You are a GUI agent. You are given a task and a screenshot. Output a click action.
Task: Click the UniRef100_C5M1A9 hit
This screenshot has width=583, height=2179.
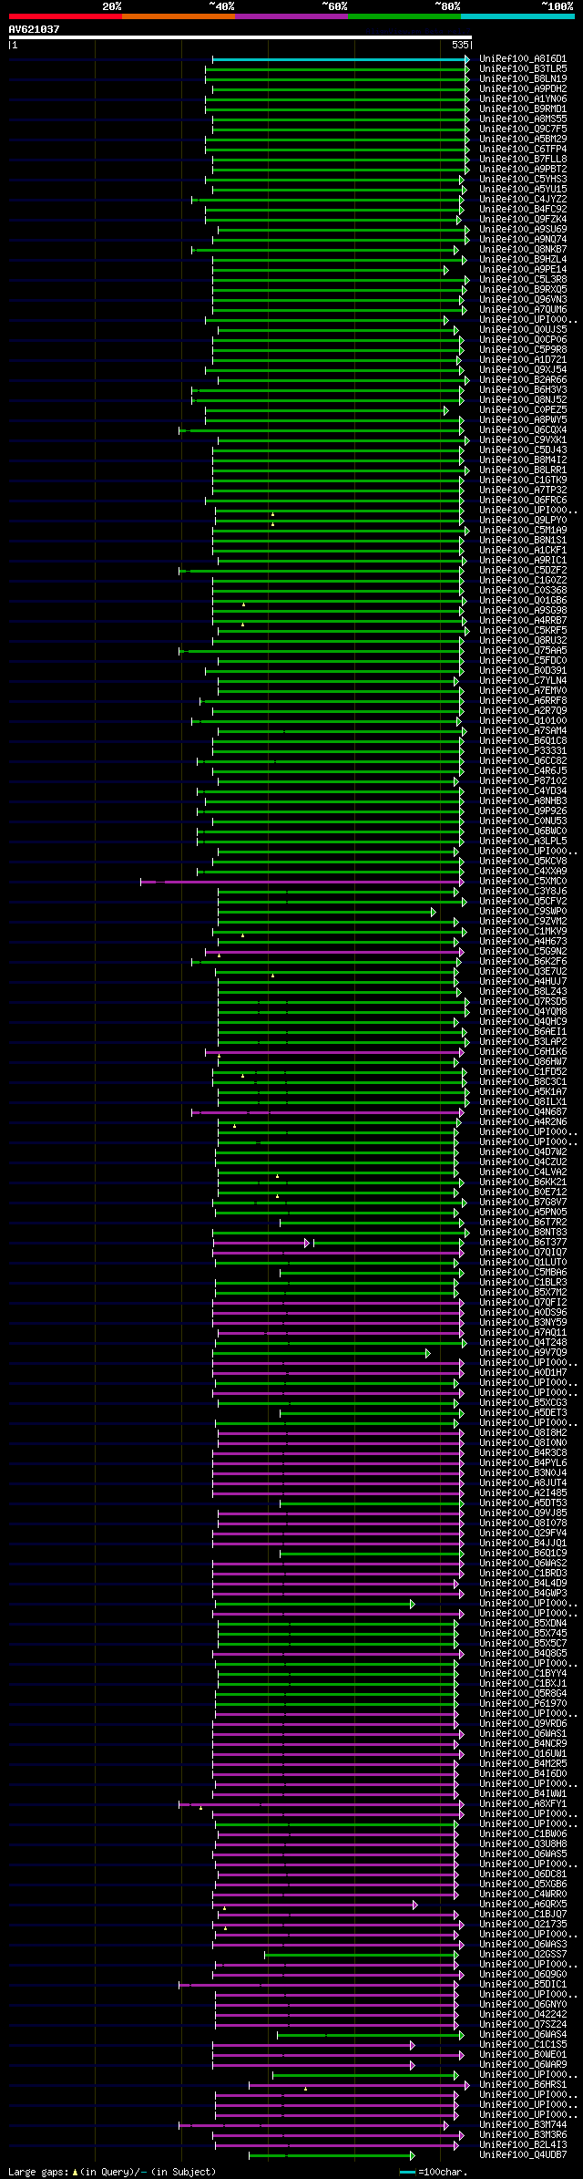(523, 531)
